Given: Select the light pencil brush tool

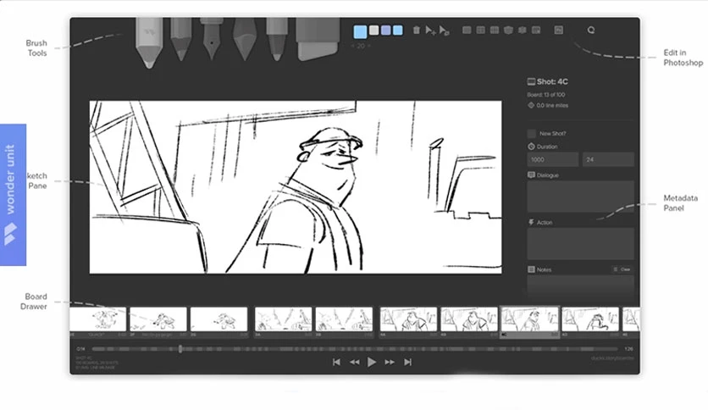Looking at the screenshot, I should tap(149, 42).
